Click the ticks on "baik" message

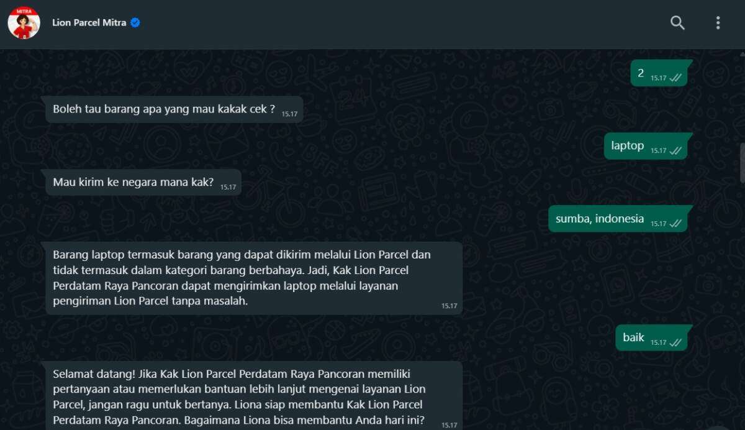[x=675, y=342]
